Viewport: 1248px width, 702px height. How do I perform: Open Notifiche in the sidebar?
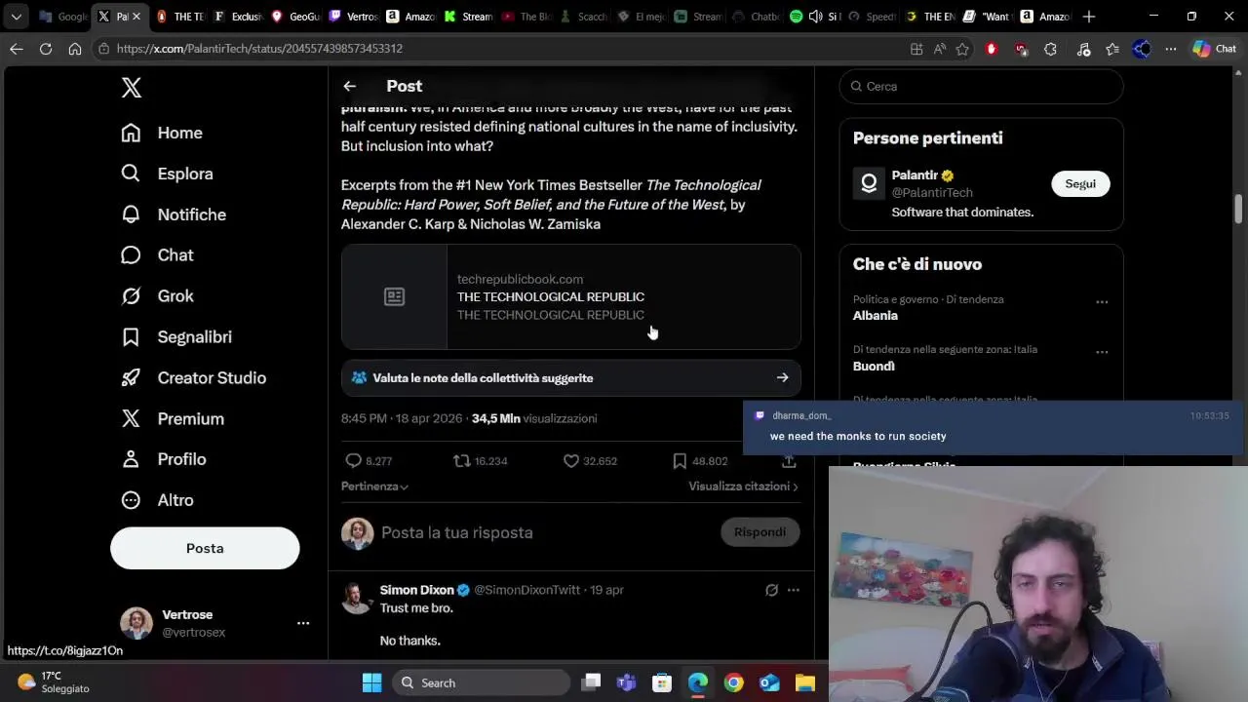[174, 214]
